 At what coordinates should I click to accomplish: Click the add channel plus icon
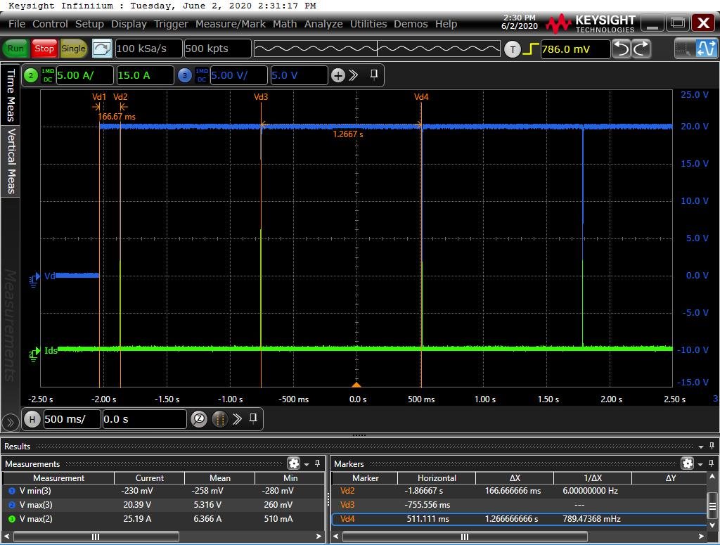point(338,75)
